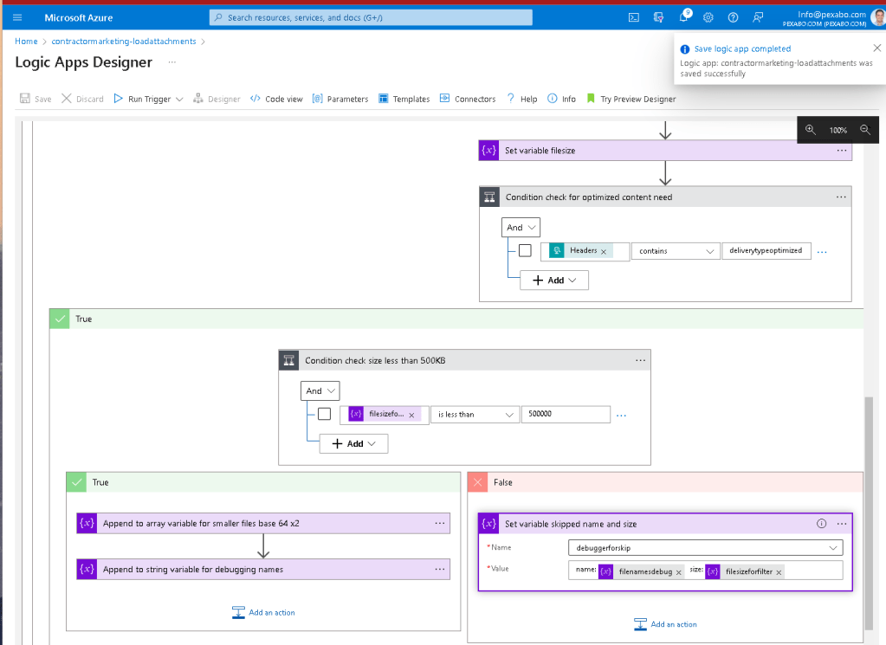Open the ellipsis menu of Set variable filesize
The image size is (886, 645).
(x=841, y=151)
